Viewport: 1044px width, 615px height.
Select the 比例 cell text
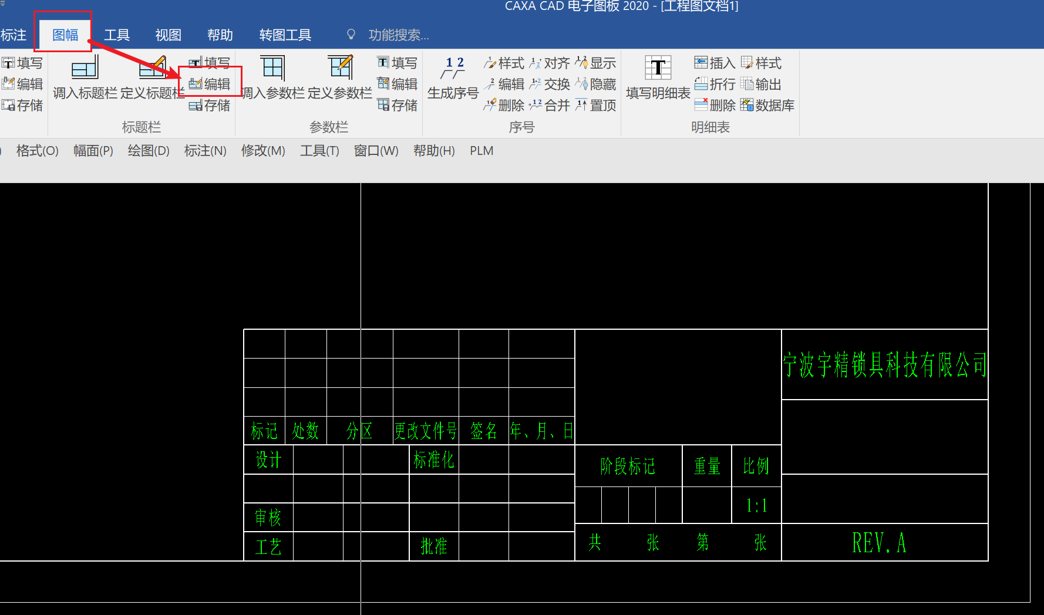point(756,467)
